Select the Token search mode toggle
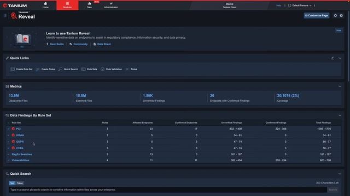The width and height of the screenshot is (350, 196). coord(20,183)
